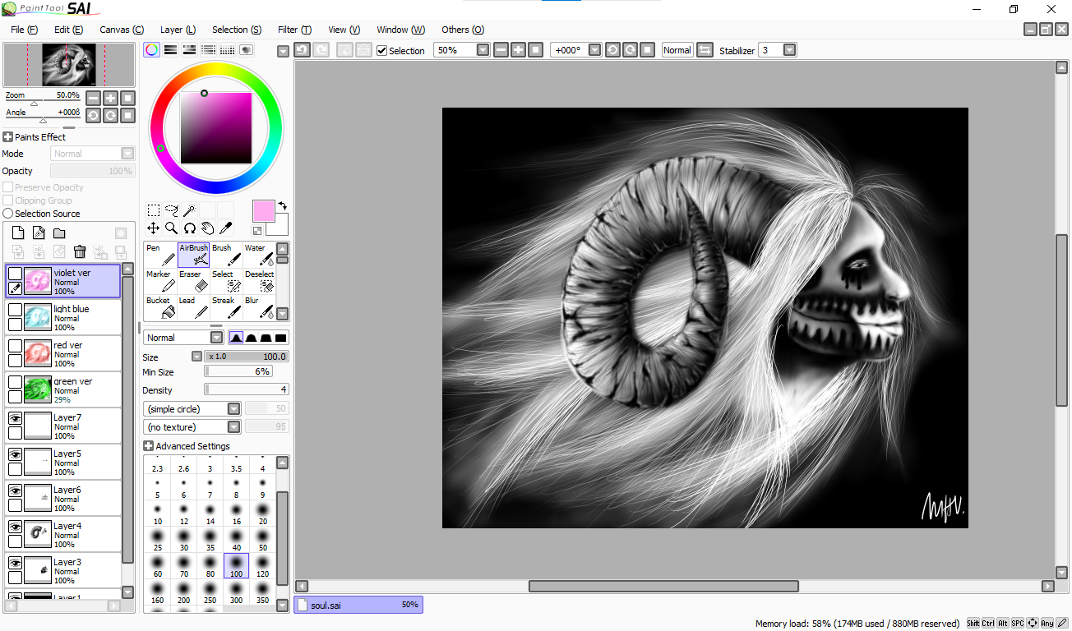Open the Filter menu
The width and height of the screenshot is (1072, 631).
coord(294,30)
